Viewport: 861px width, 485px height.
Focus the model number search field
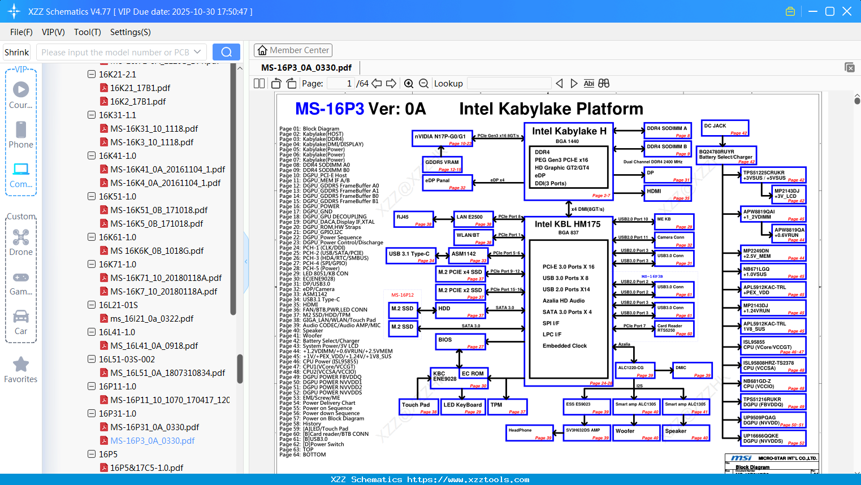115,52
